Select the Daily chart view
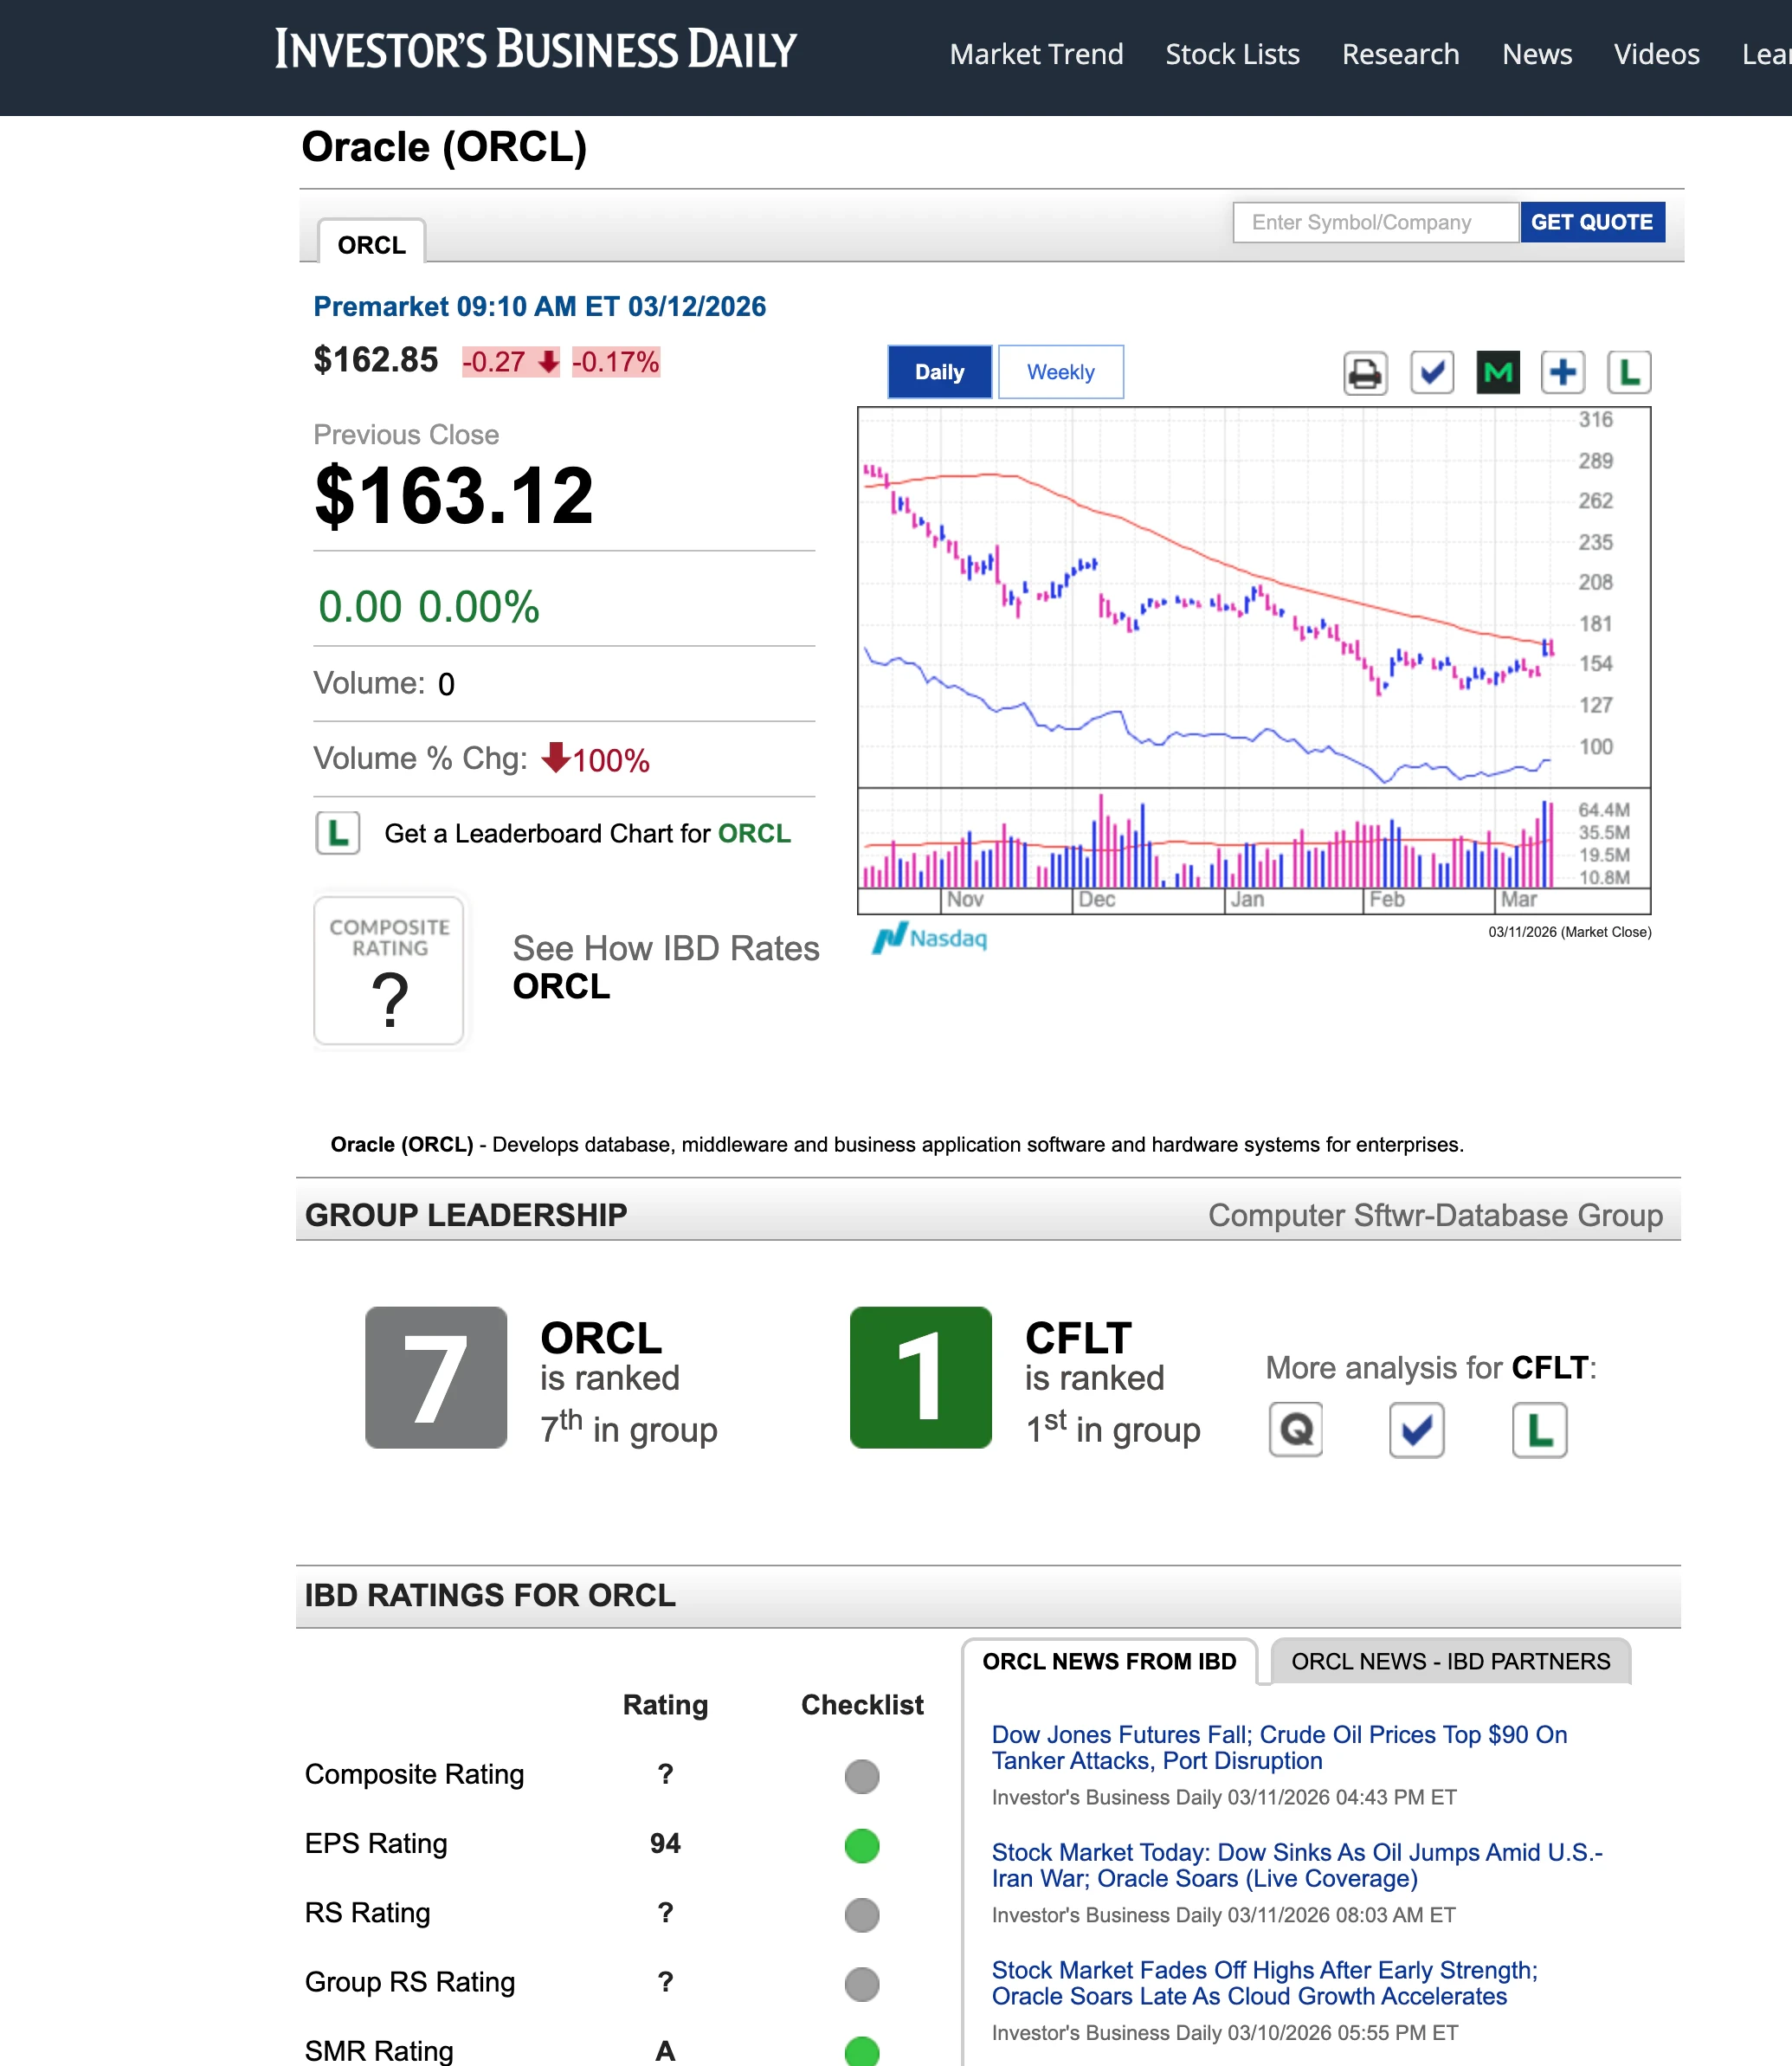This screenshot has height=2066, width=1792. coord(939,372)
